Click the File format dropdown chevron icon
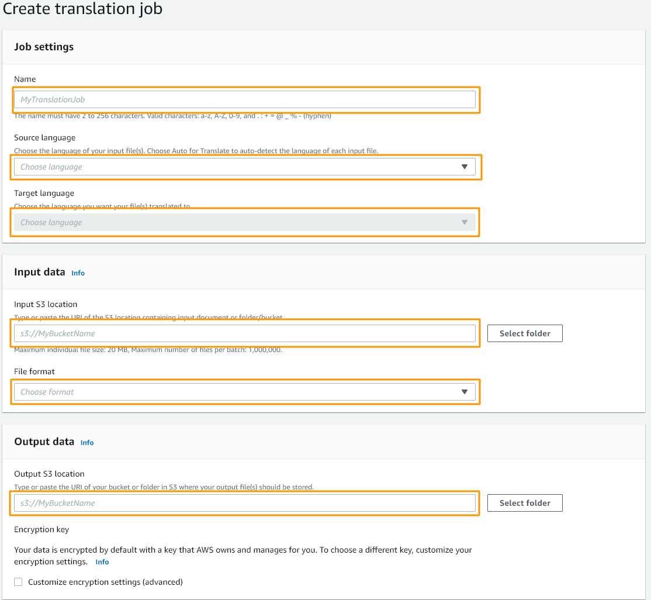Viewport: 651px width, 600px height. coord(465,391)
